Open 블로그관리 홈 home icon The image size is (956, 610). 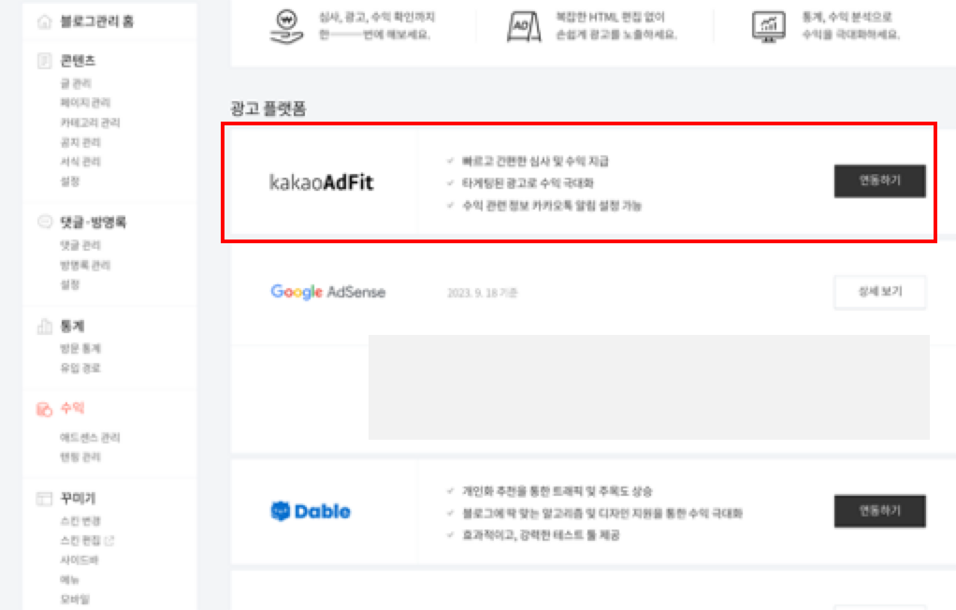point(45,22)
